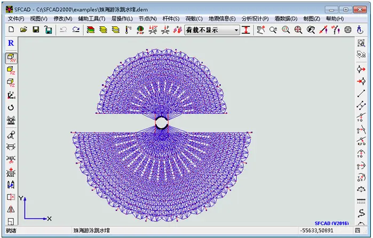The image size is (373, 238).
Task: Switch to XY plane view
Action: (x=11, y=58)
